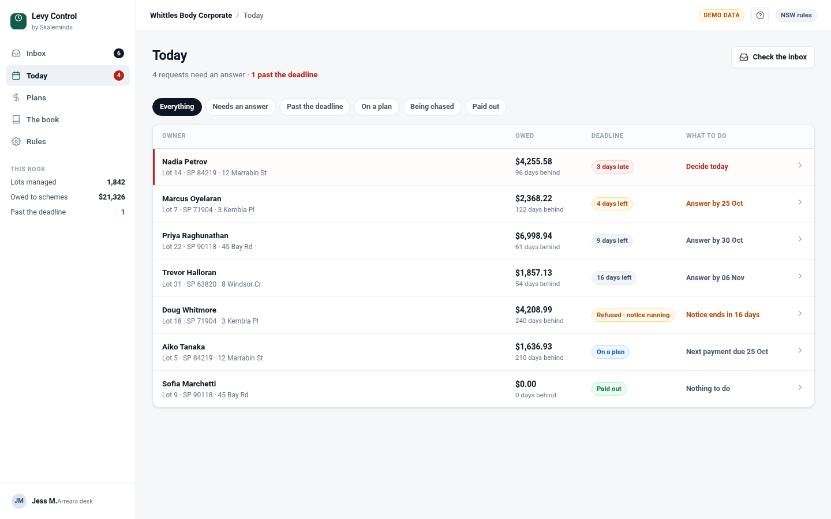
Task: Click Whittles Body Corporate breadcrumb
Action: click(x=191, y=16)
